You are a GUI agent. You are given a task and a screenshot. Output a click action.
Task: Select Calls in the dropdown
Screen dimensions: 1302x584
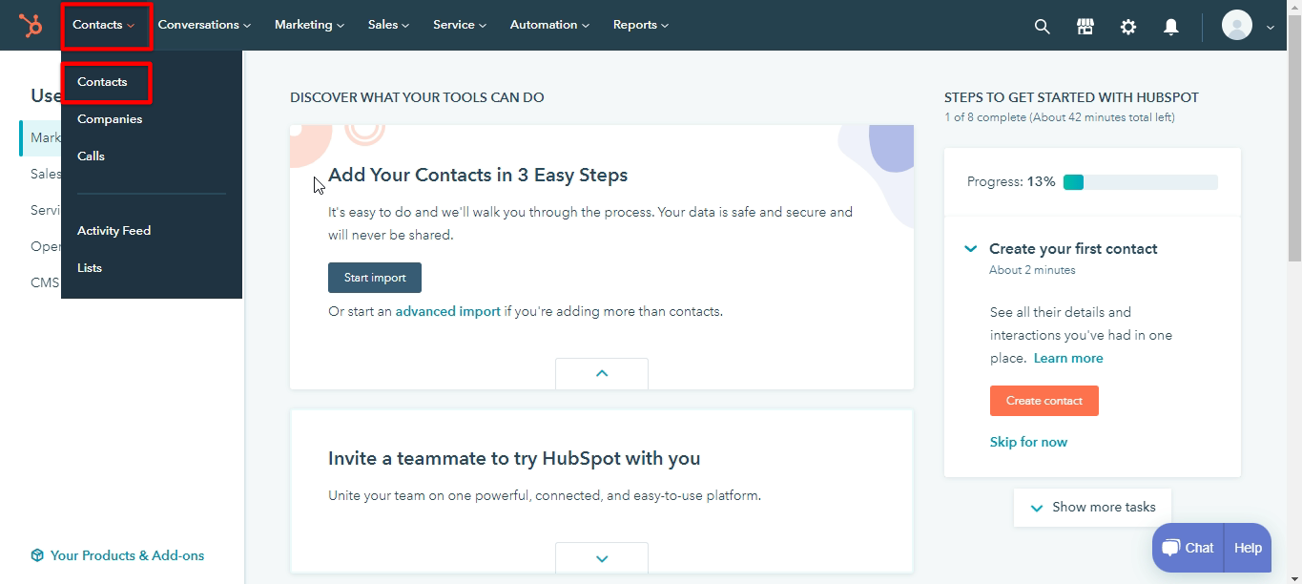tap(91, 156)
